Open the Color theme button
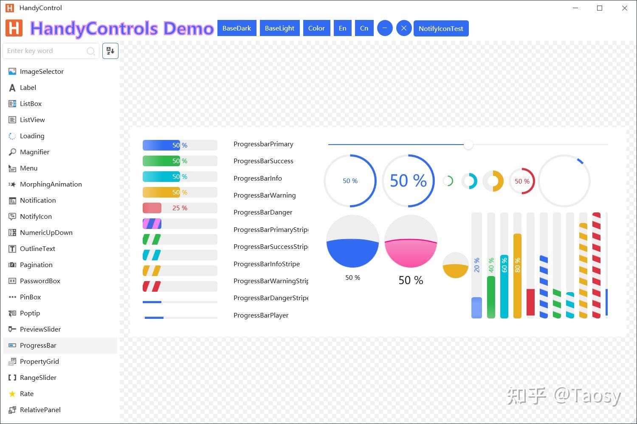The height and width of the screenshot is (424, 637). tap(317, 28)
